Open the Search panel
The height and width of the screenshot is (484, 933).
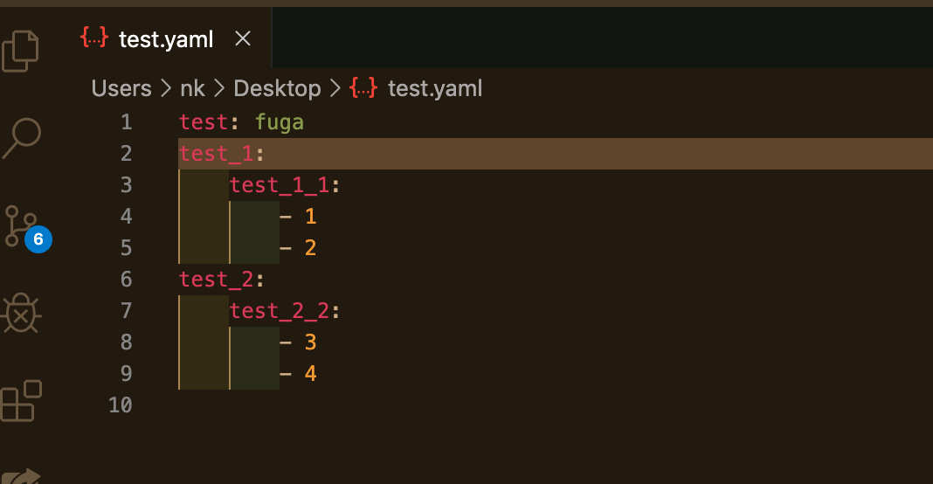pos(22,138)
